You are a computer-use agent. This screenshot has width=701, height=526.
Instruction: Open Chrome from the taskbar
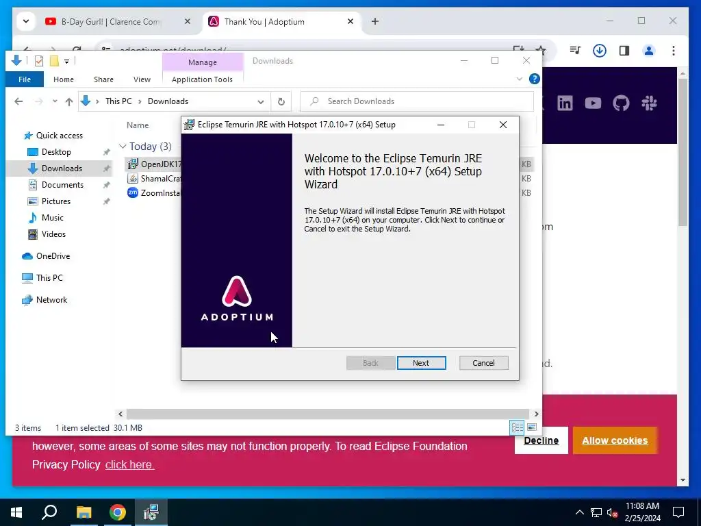118,512
